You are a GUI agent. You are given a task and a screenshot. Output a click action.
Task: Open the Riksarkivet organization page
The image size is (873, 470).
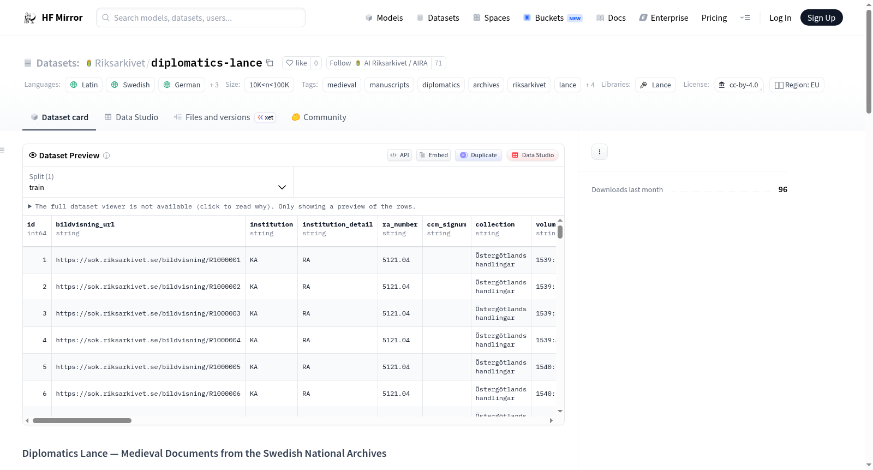[119, 63]
